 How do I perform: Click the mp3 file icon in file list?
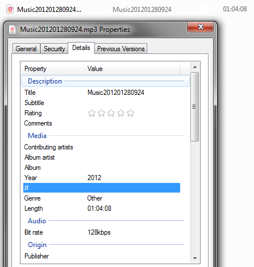10,9
